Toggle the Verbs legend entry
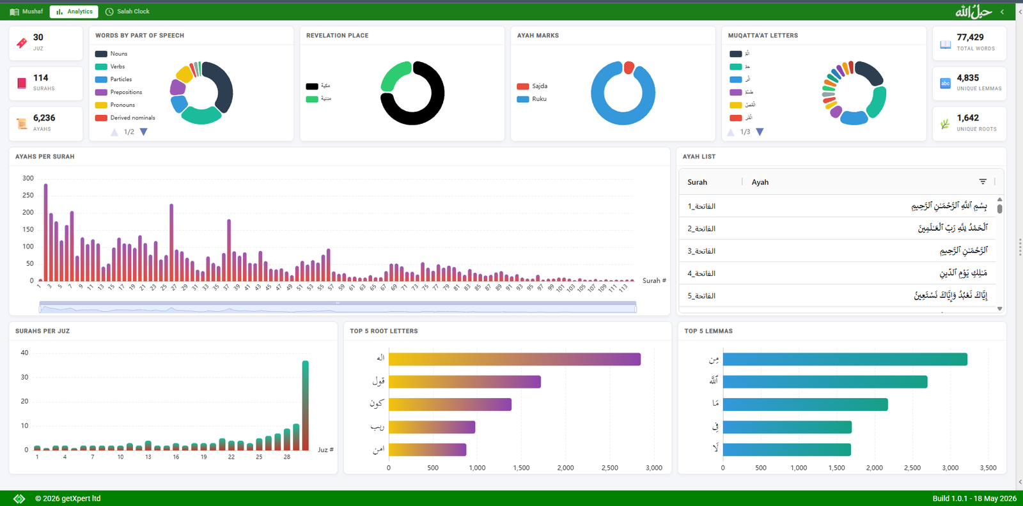Viewport: 1023px width, 506px height. (110, 66)
